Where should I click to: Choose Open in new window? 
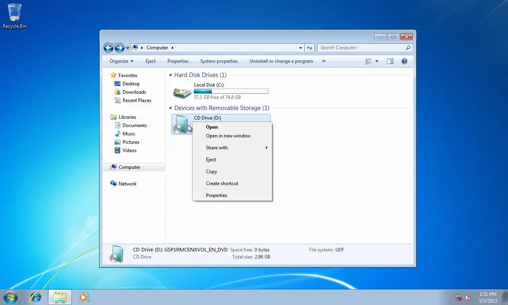pos(232,136)
